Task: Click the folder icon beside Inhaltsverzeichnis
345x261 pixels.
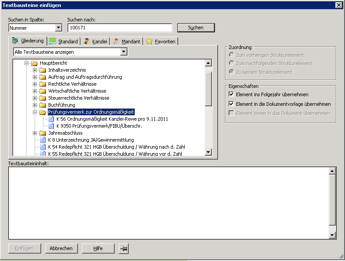Action: (x=43, y=70)
